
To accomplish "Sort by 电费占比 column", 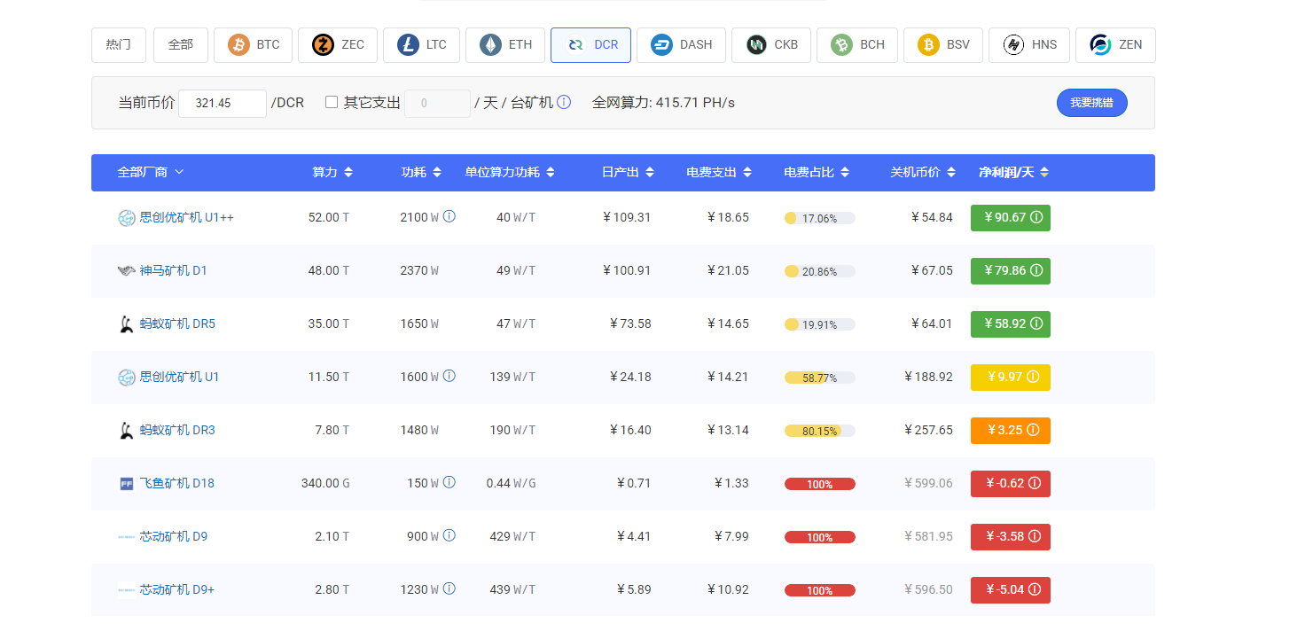I will click(817, 172).
